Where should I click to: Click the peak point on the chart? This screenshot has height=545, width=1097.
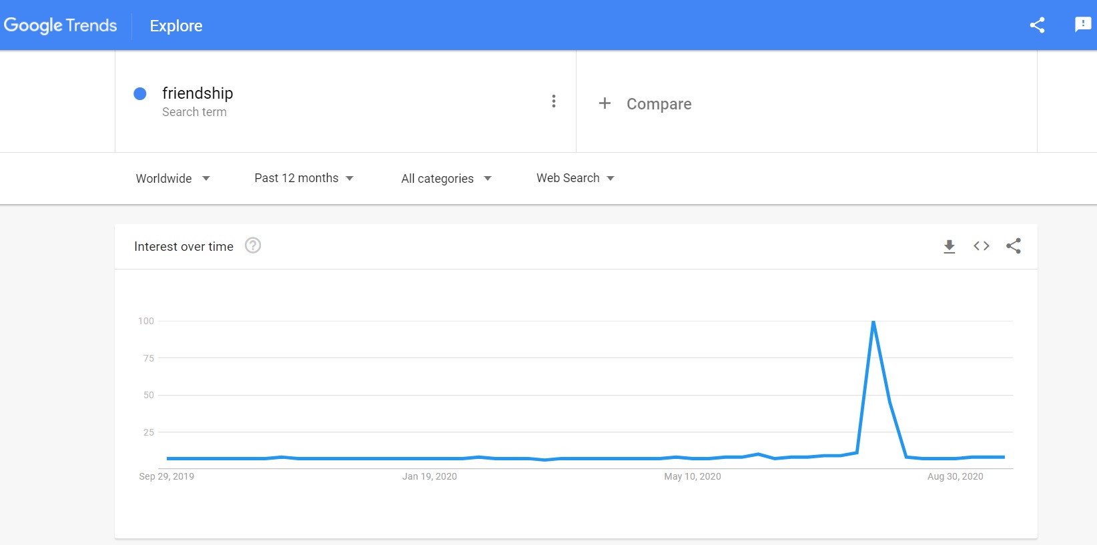point(873,322)
